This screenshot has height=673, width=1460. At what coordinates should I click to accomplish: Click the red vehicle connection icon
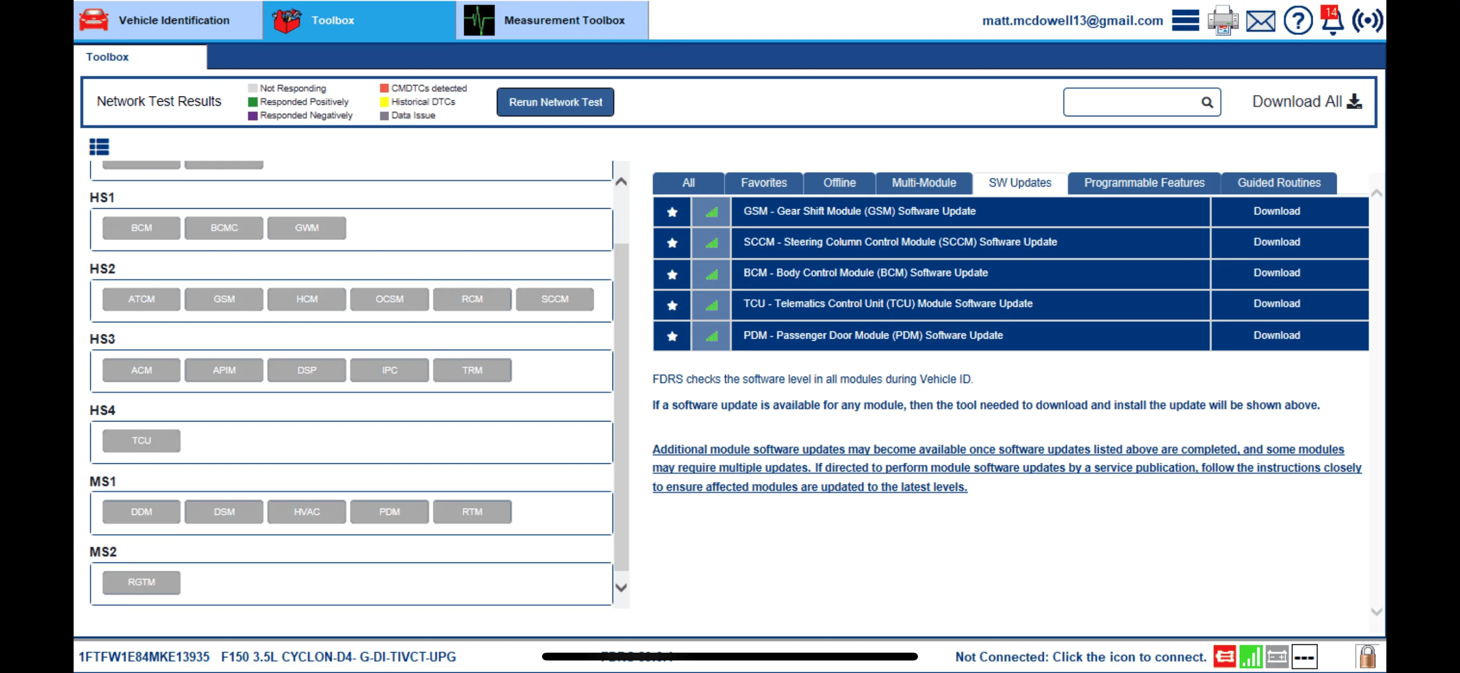pyautogui.click(x=1224, y=657)
